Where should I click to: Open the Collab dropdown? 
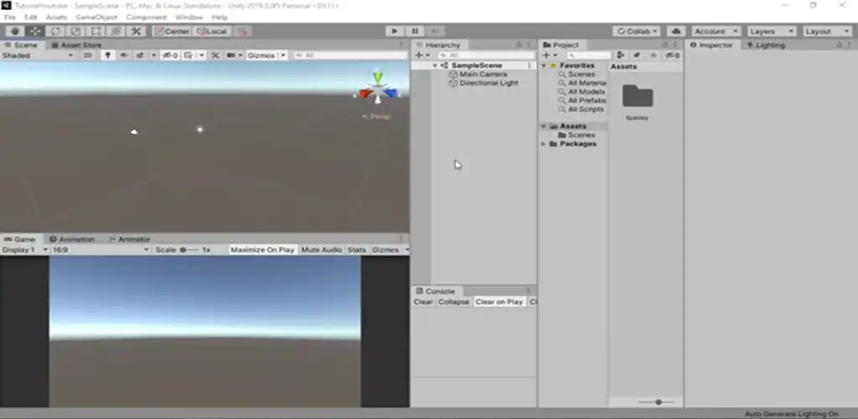(637, 31)
